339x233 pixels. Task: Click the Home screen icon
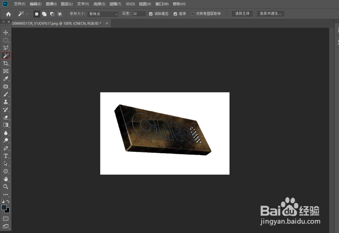(x=8, y=14)
